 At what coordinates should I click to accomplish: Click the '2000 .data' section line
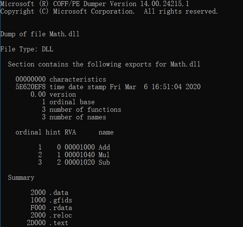[50, 193]
